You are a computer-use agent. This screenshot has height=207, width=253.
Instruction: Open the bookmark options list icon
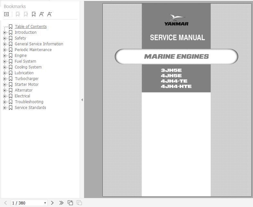point(6,14)
